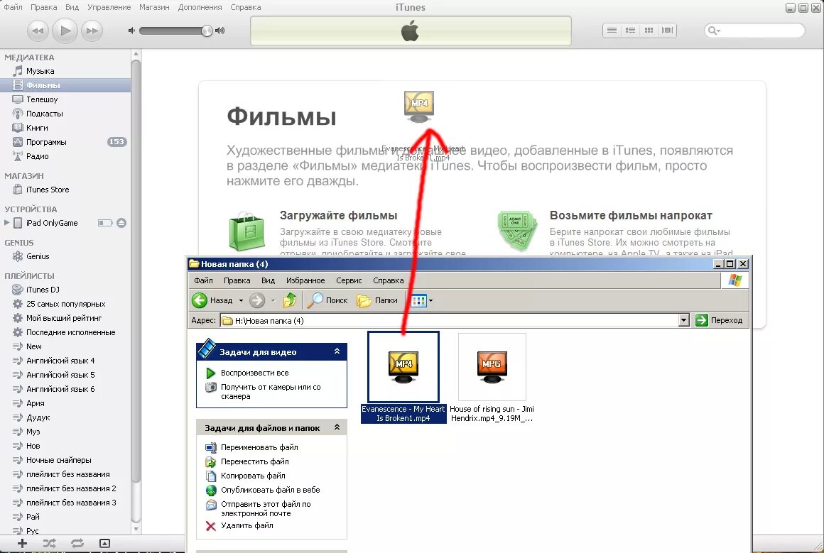Click the add playlist plus button
Viewport: 824px width, 553px height.
tap(22, 544)
